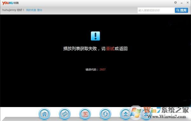This screenshot has height=121, width=191.
Task: Click the Youku logo in title bar
Action: click(x=11, y=3)
